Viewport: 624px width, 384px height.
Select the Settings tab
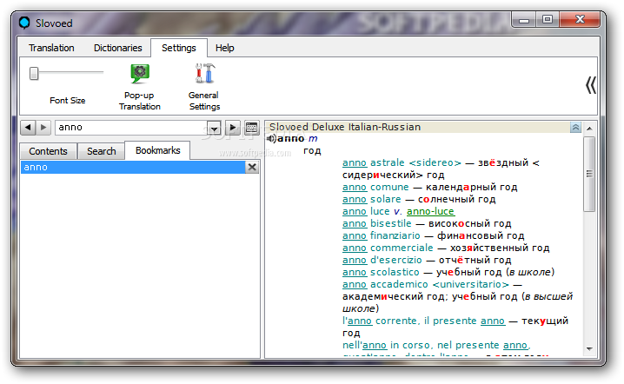(x=179, y=48)
